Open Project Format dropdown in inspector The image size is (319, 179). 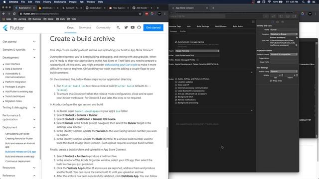point(284,54)
